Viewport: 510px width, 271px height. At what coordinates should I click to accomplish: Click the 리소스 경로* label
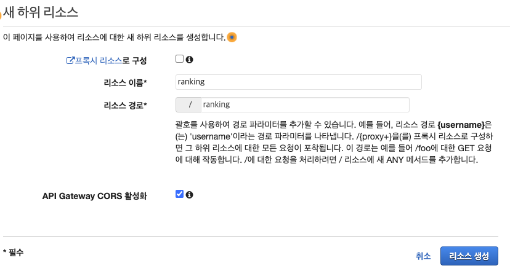[x=125, y=106]
